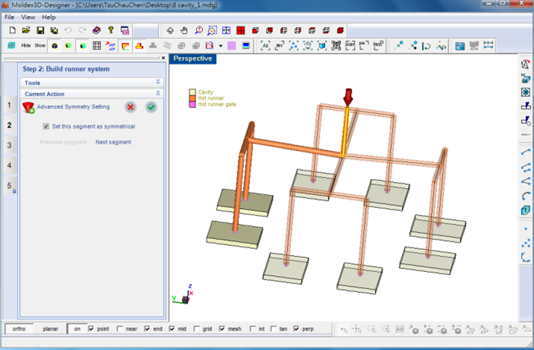534x350 pixels.
Task: Save the project with the floppy disk icon
Action: [40, 30]
